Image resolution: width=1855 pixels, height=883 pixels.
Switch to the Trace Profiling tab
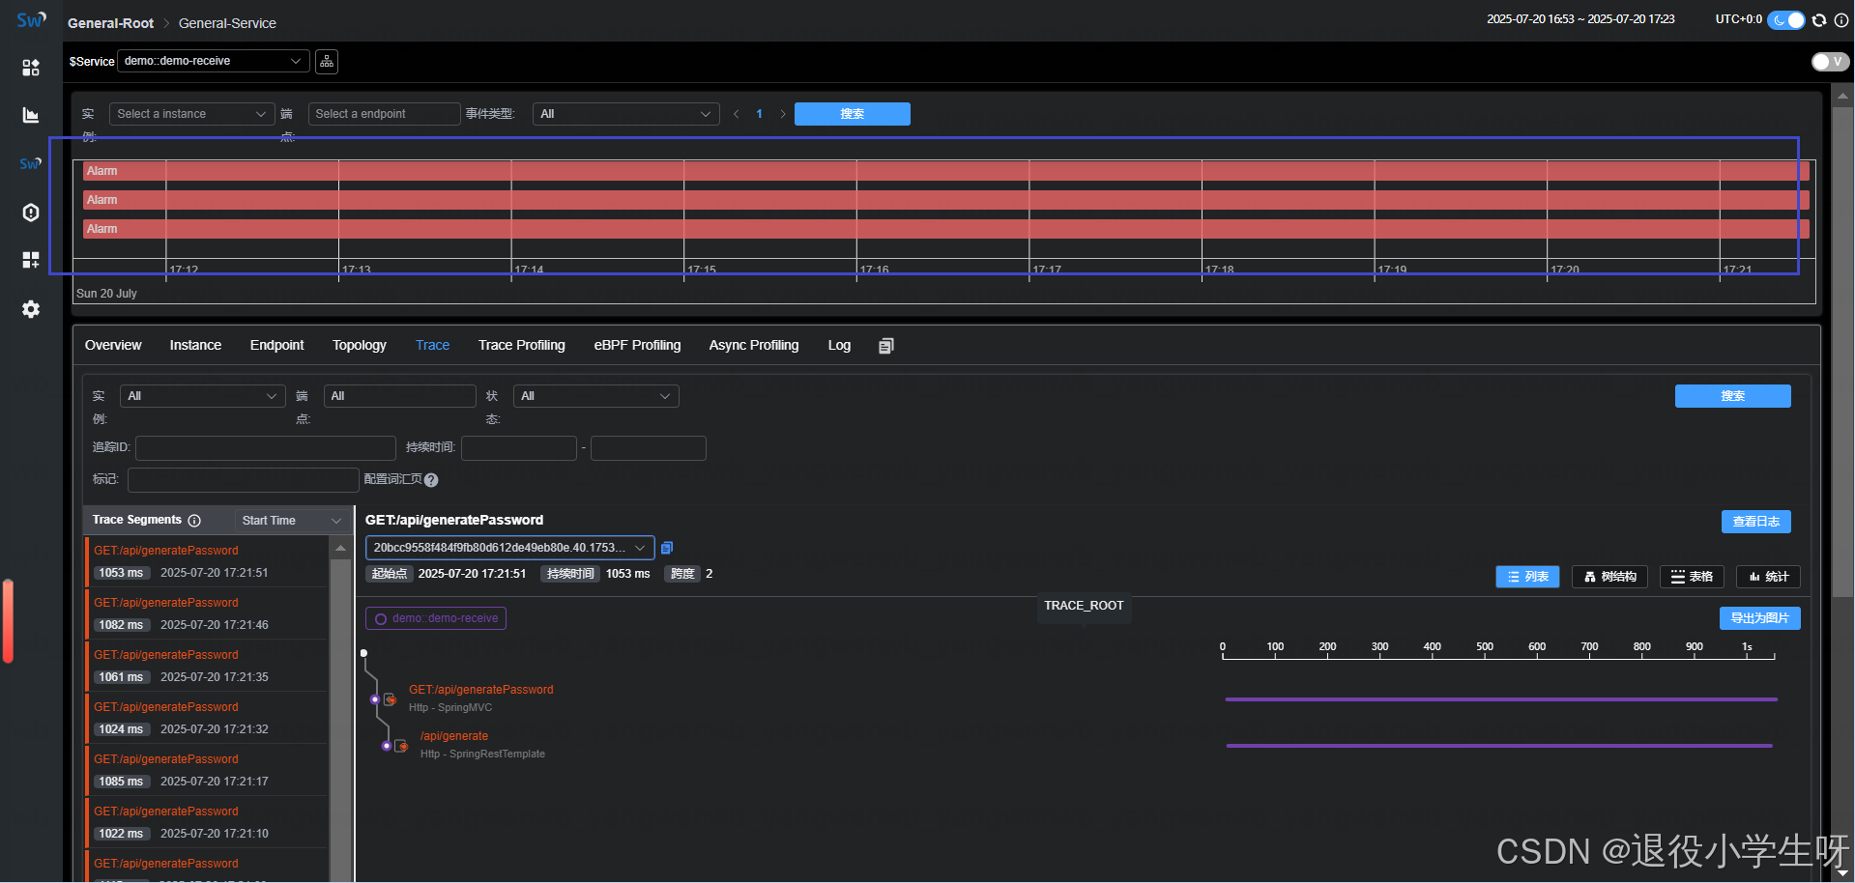522,345
